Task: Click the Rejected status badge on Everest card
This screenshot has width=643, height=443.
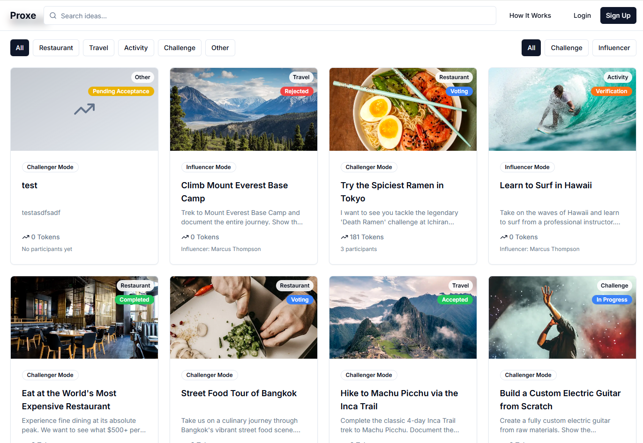Action: (297, 91)
